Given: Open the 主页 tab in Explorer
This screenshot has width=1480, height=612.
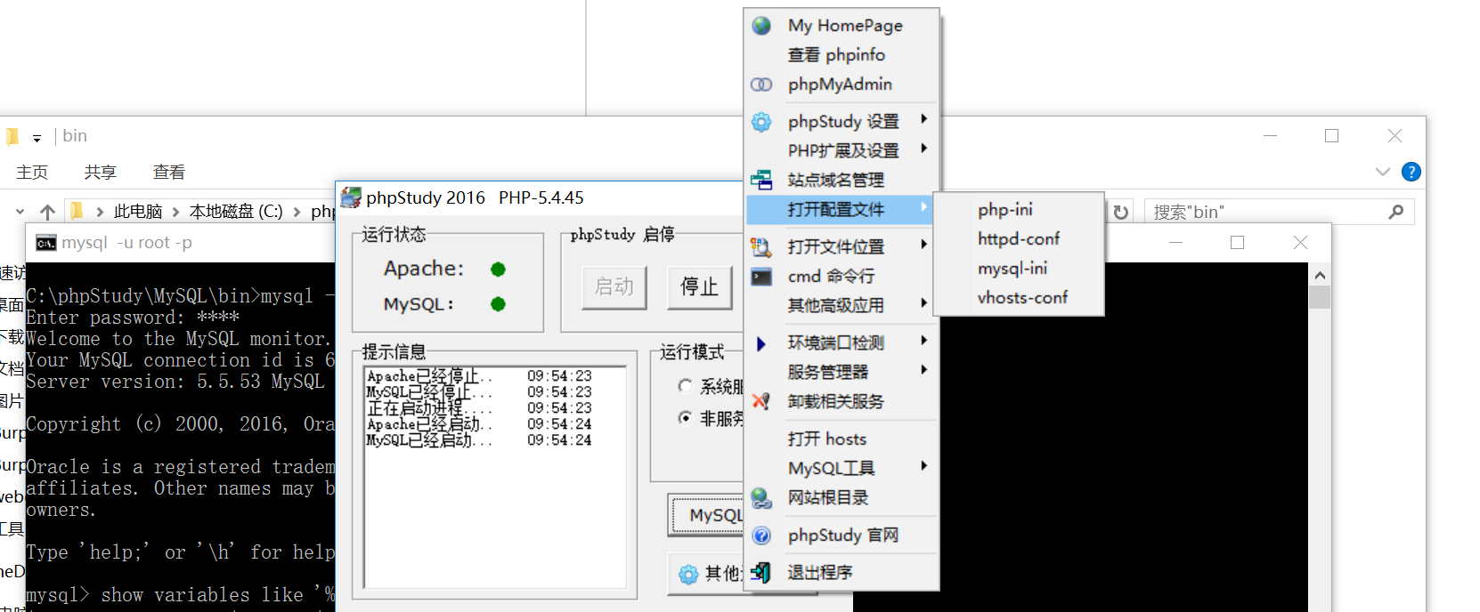Looking at the screenshot, I should coord(32,172).
